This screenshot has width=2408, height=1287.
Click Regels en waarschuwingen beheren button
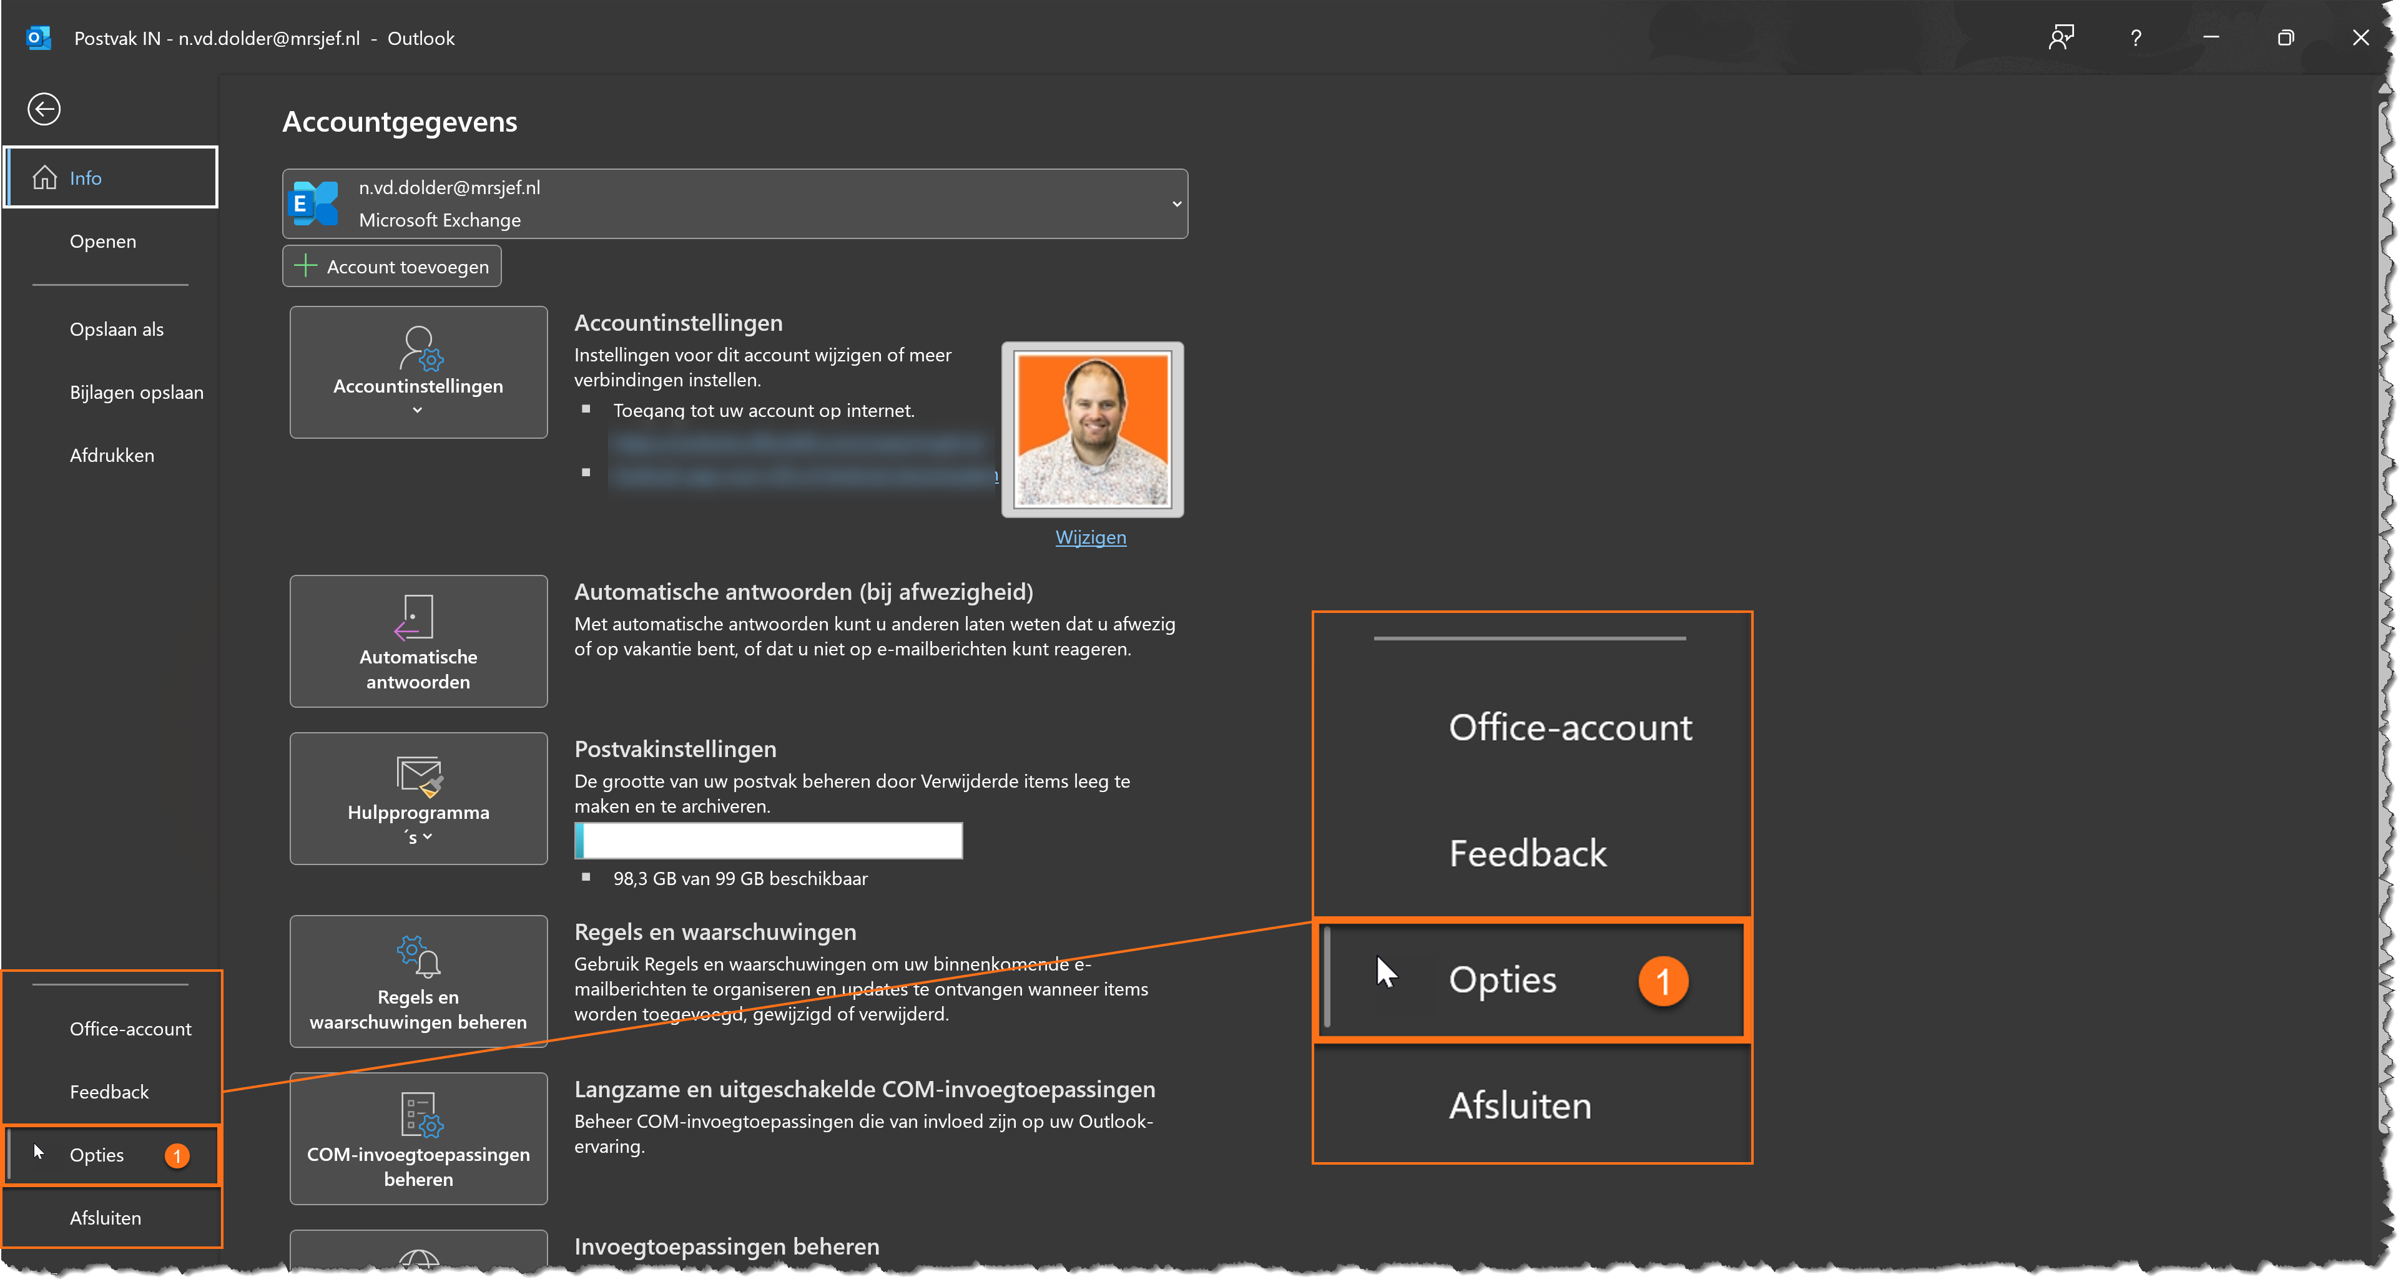point(418,981)
